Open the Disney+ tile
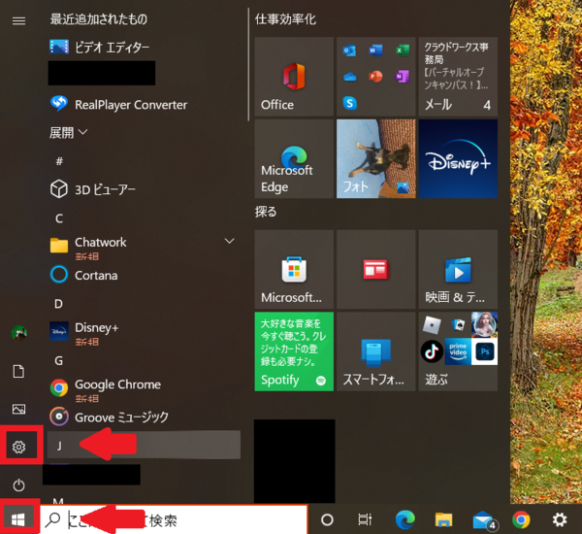The image size is (582, 534). coord(458,158)
